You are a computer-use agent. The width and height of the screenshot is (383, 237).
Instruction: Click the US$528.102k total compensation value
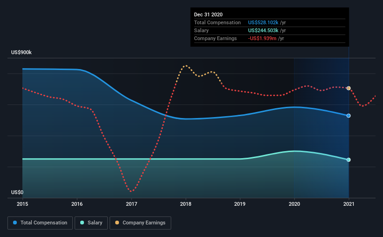pyautogui.click(x=263, y=22)
